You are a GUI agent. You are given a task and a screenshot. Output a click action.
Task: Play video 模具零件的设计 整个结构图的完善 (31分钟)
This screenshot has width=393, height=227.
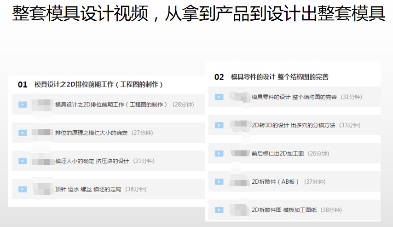219,97
